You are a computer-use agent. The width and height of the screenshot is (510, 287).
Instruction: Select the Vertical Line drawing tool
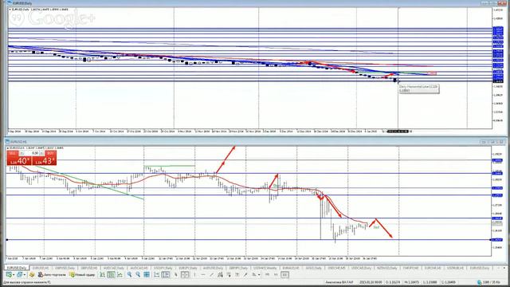point(194,274)
